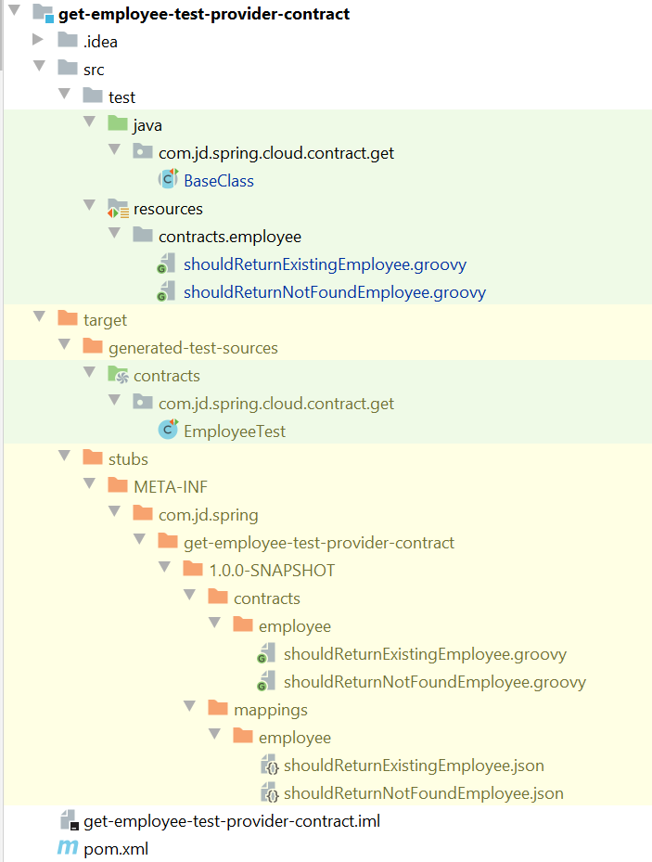The width and height of the screenshot is (652, 862).
Task: Select shouldReturnNotFoundEmployee.groovy under contracts.employee
Action: pos(335,292)
